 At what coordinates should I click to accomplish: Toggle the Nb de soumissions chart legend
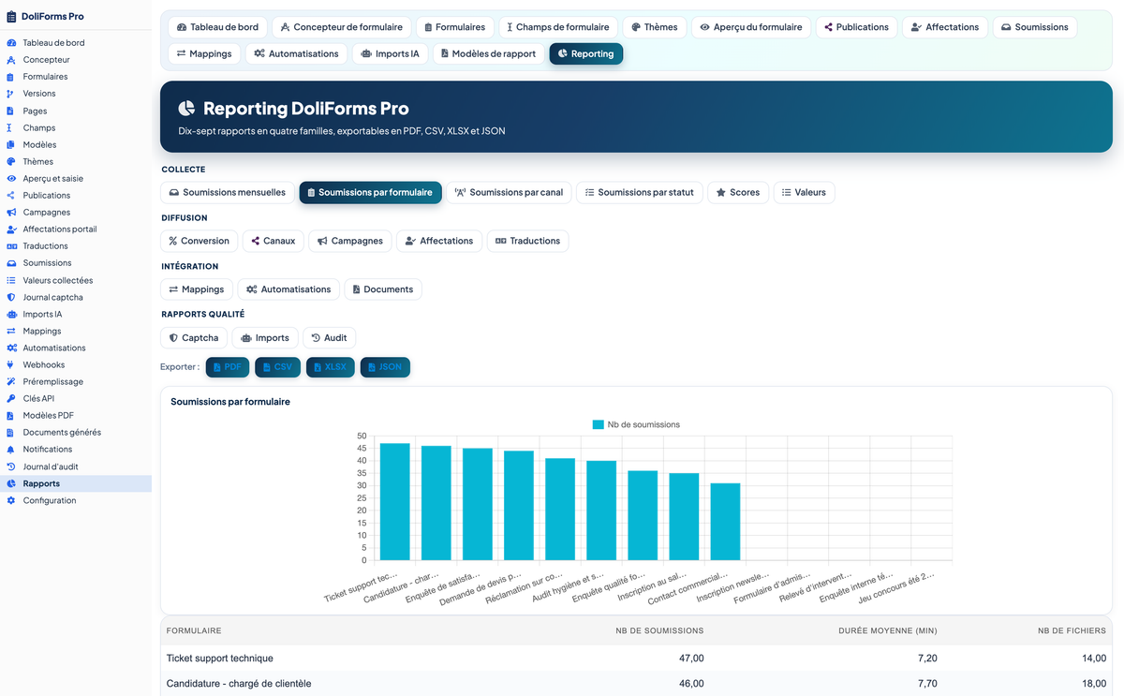[x=636, y=424]
